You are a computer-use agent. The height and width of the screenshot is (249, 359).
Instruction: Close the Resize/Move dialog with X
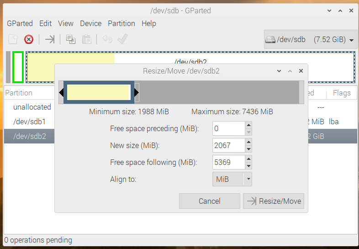point(301,71)
